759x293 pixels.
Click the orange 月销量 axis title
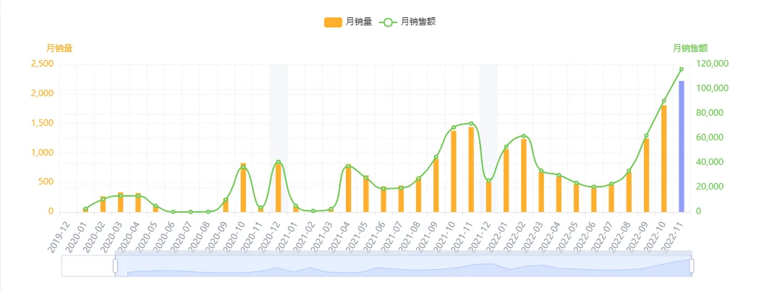[59, 48]
